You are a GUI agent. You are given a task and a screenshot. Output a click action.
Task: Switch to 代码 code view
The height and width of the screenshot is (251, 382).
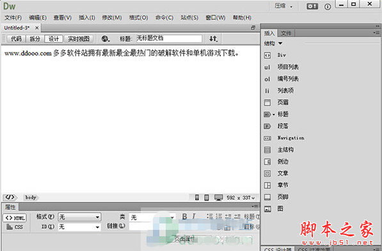tap(17, 39)
